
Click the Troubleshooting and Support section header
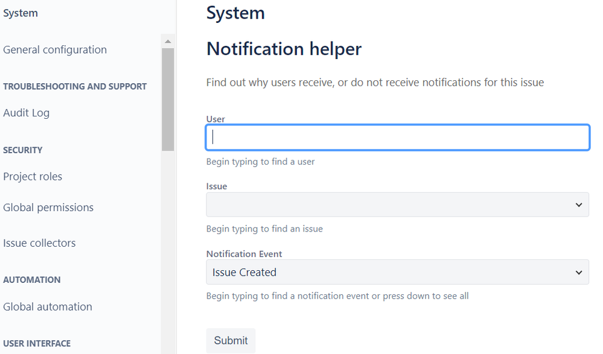click(75, 86)
